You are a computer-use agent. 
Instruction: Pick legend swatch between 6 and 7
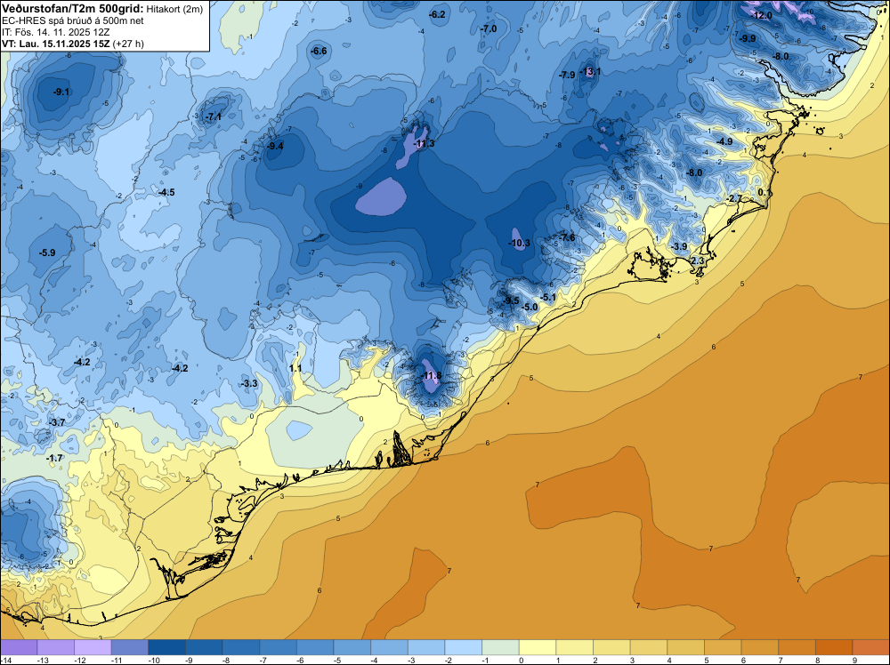[760, 647]
